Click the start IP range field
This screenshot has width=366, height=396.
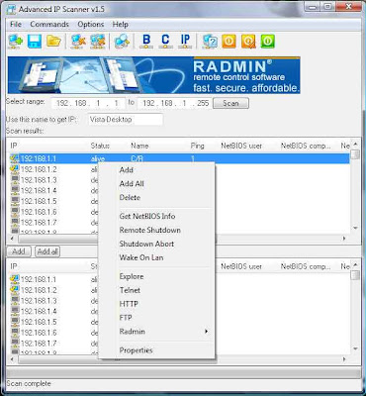click(88, 103)
